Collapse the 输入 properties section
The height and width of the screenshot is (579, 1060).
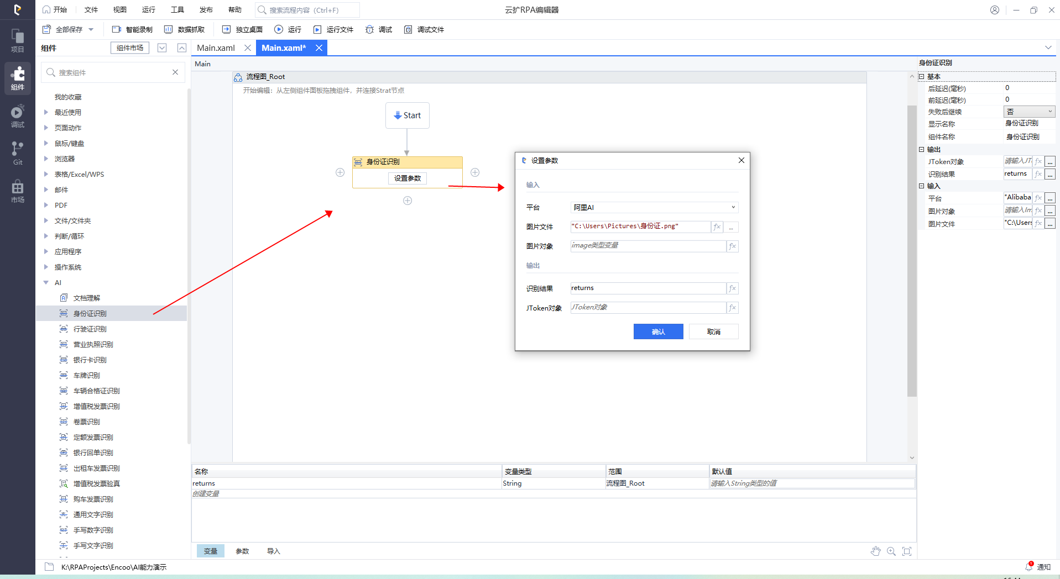tap(922, 186)
